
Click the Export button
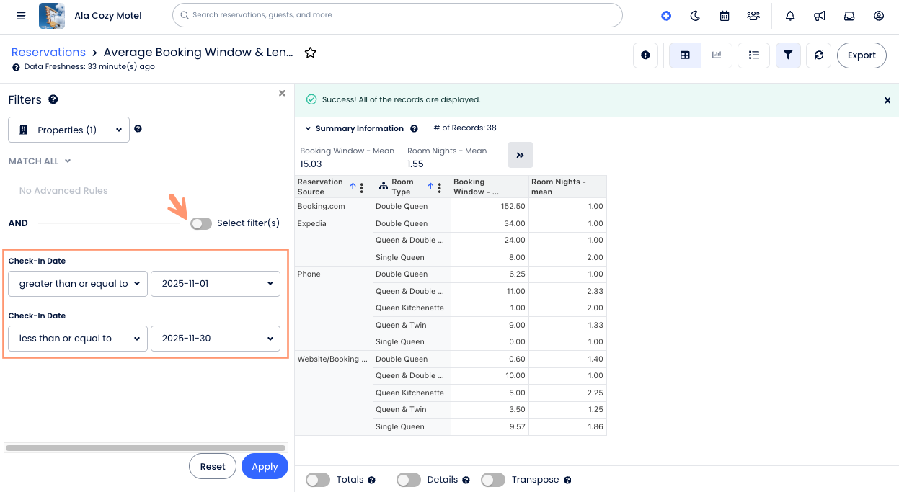pos(862,55)
